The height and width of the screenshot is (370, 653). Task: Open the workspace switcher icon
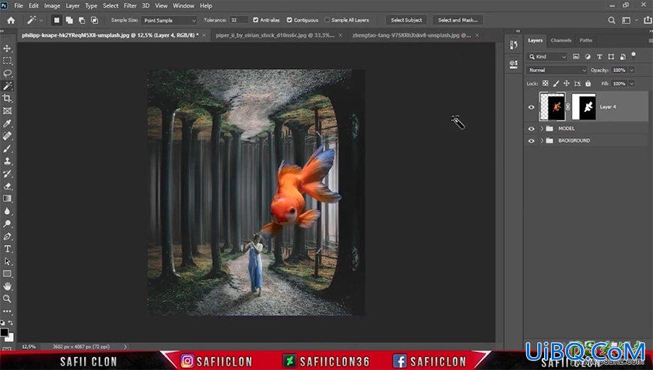[x=626, y=20]
